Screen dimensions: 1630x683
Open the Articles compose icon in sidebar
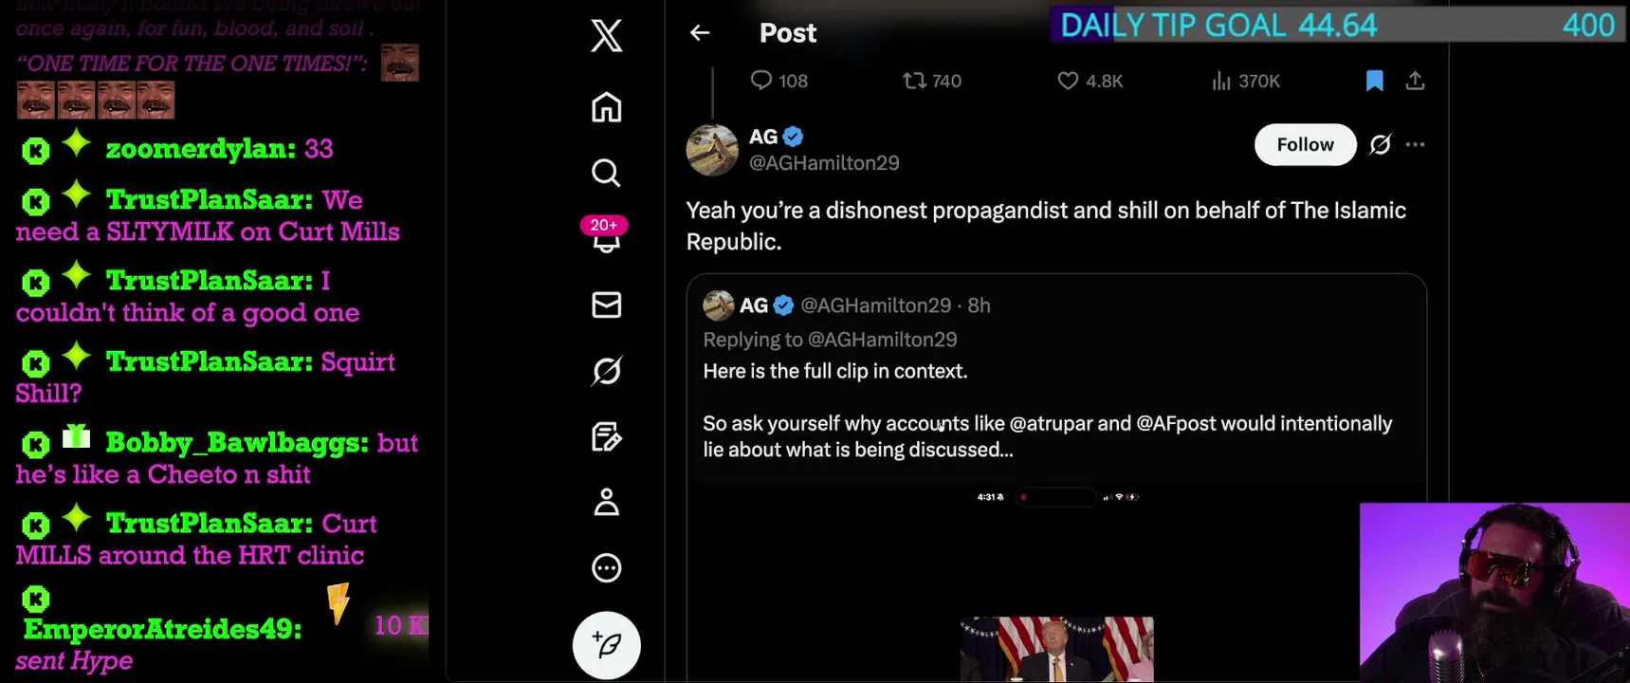point(607,436)
